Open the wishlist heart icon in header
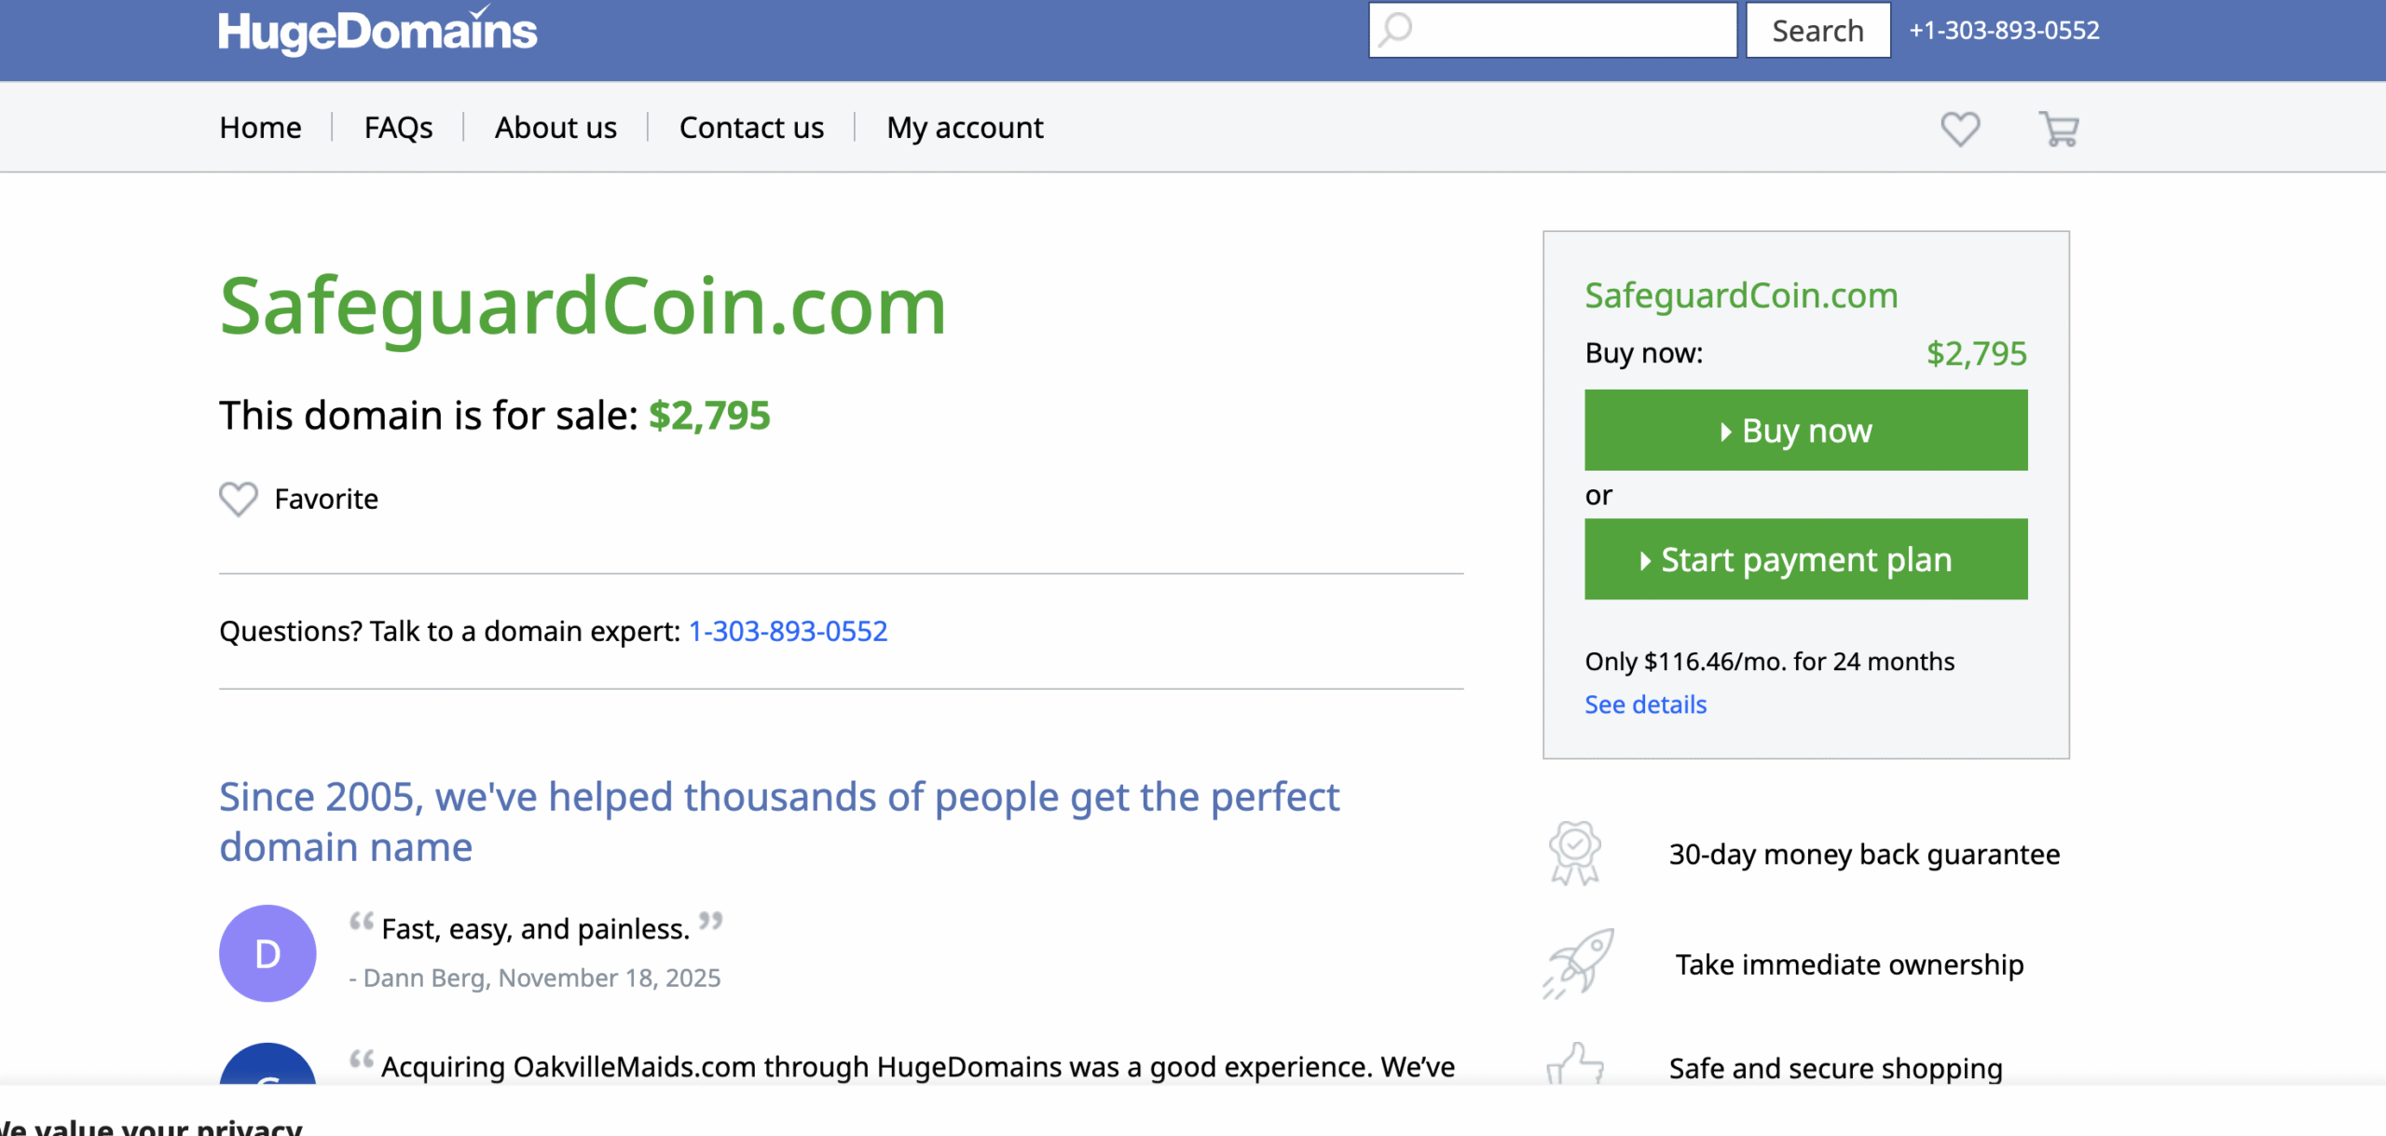This screenshot has width=2386, height=1136. click(x=1960, y=128)
